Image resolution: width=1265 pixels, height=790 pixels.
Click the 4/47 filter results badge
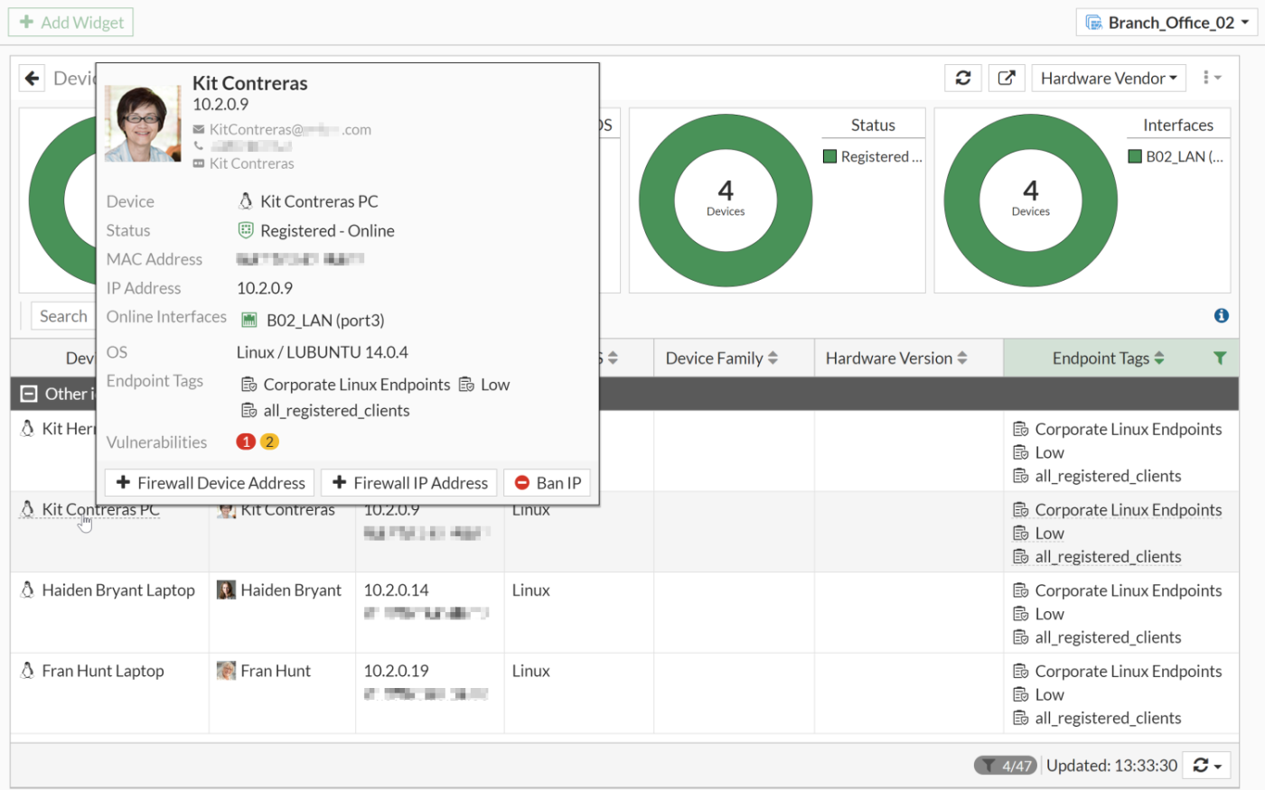(1006, 765)
